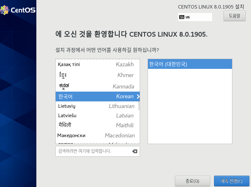Image resolution: width=251 pixels, height=187 pixels.
Task: Click the welcome heading CENTOS LINUX 8.0.1905
Action: pyautogui.click(x=131, y=34)
